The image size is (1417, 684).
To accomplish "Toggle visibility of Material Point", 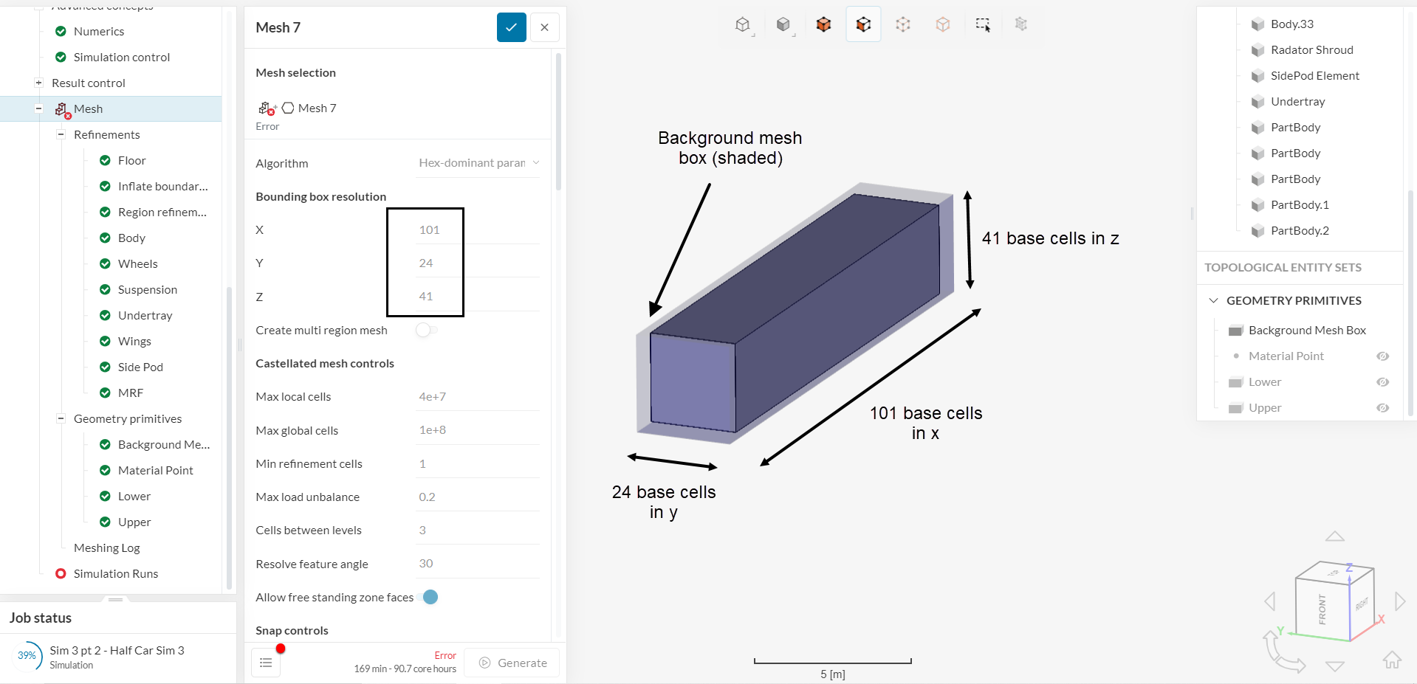I will [1382, 356].
